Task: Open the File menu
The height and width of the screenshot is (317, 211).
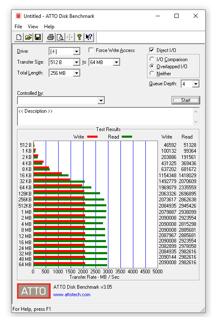Action: click(x=18, y=27)
